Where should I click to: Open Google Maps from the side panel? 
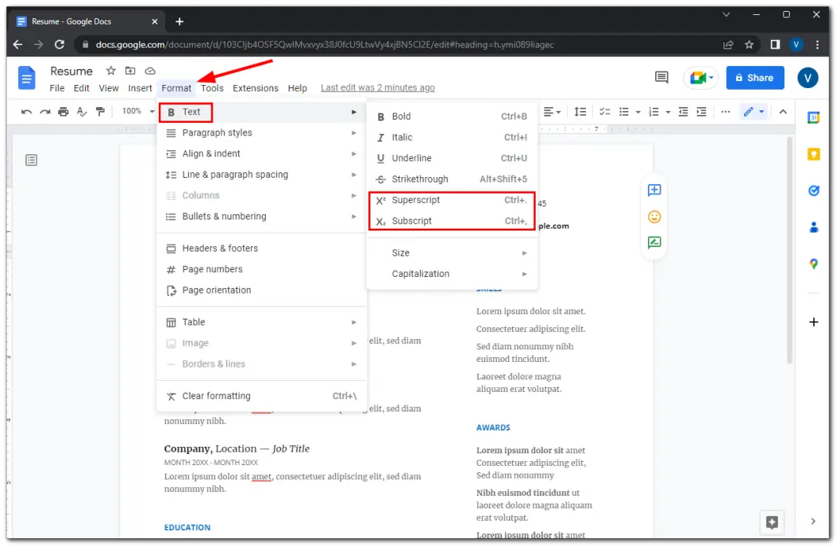[x=813, y=264]
